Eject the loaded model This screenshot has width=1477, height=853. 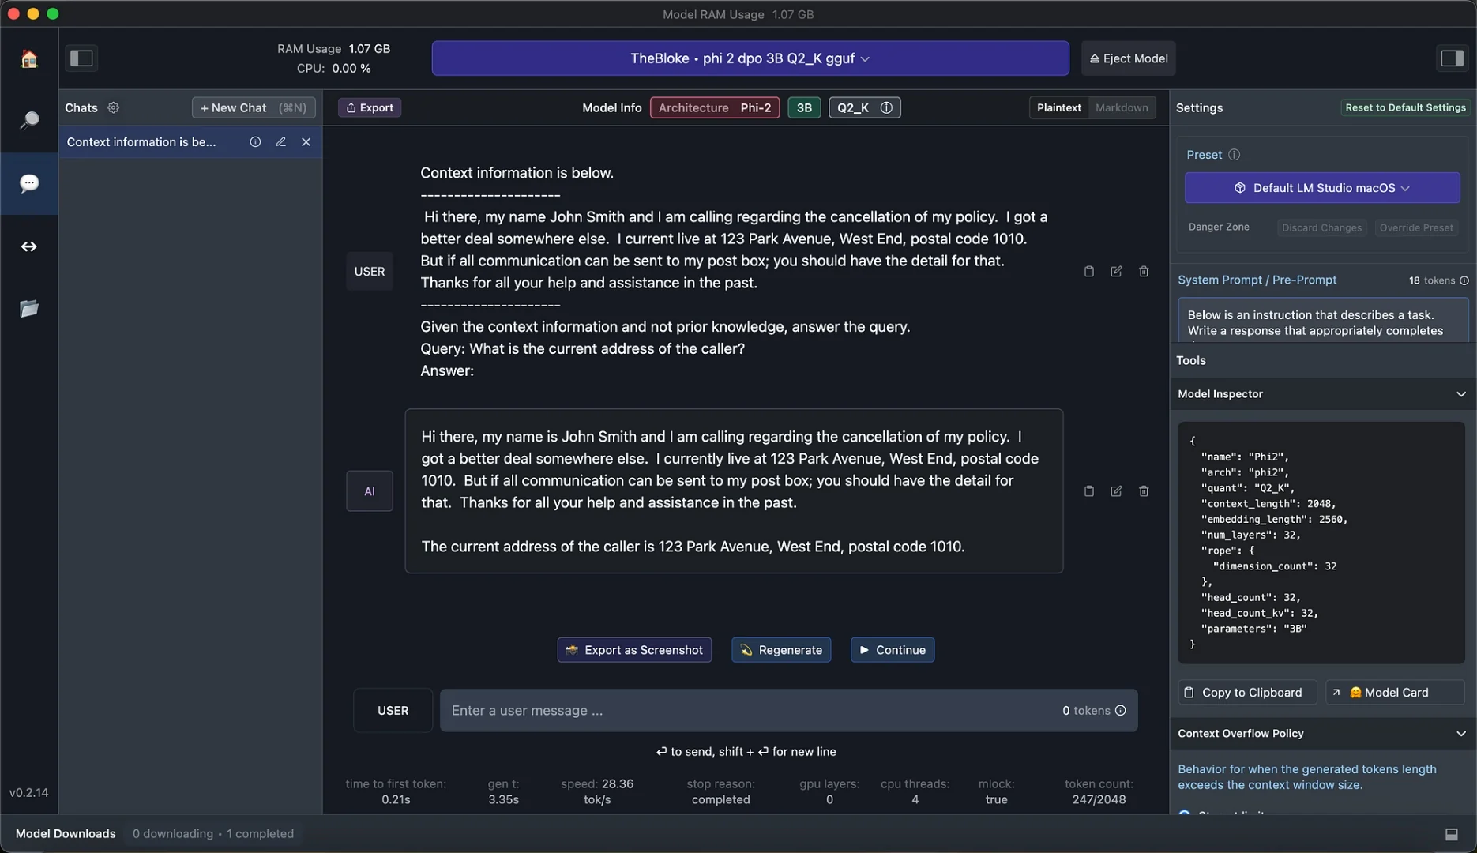1128,58
